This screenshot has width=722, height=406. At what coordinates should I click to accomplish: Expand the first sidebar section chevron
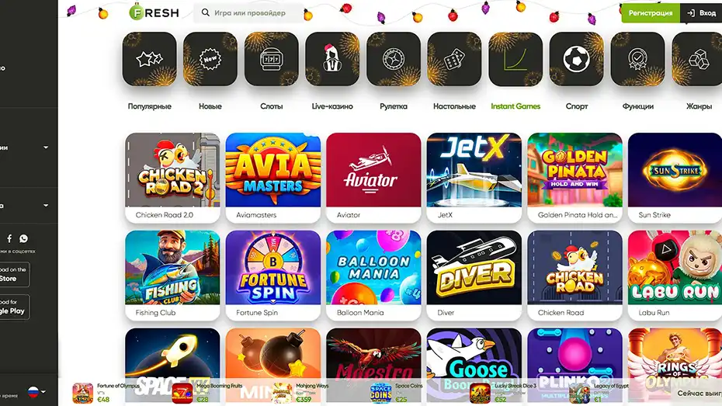pyautogui.click(x=46, y=147)
